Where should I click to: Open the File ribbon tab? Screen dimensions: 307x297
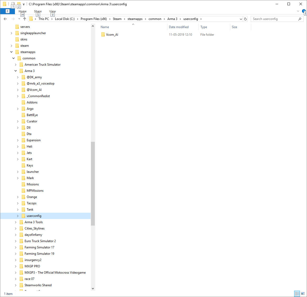7,11
